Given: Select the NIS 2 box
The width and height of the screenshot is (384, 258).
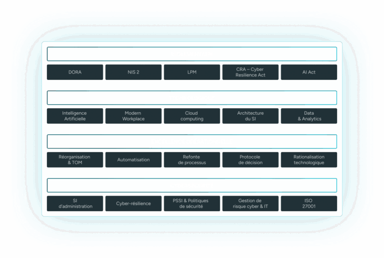Looking at the screenshot, I should point(133,72).
